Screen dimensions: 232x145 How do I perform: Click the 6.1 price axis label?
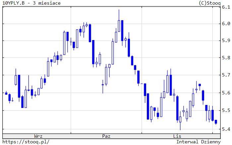pos(226,7)
